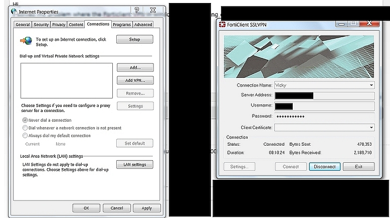Close the Internet Properties dialog
The width and height of the screenshot is (390, 218).
[153, 10]
